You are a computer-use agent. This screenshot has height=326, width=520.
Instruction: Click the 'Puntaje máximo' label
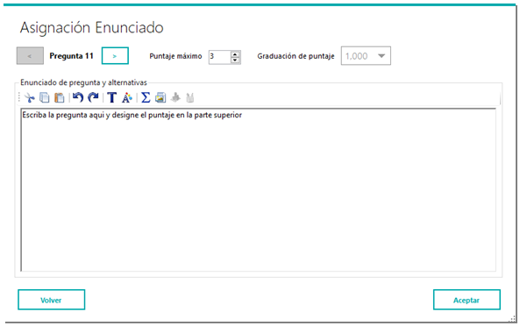click(175, 56)
